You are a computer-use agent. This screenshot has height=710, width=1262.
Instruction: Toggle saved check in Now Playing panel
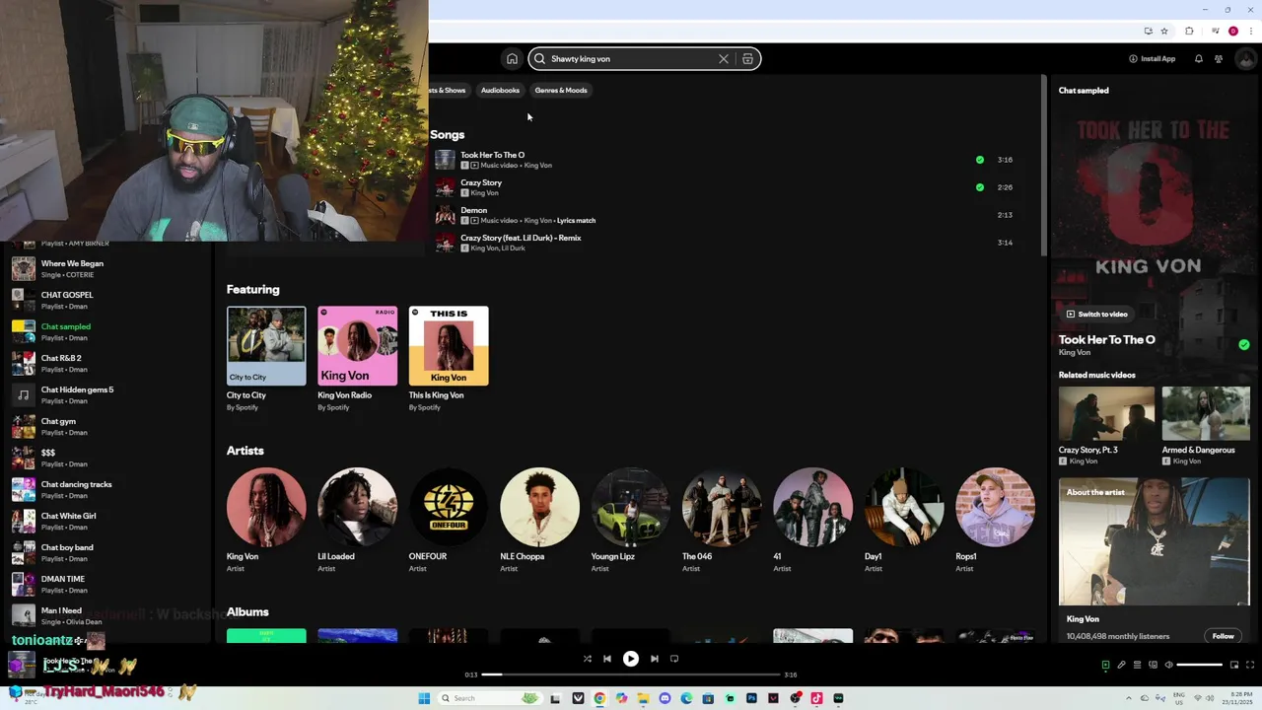click(x=1244, y=345)
